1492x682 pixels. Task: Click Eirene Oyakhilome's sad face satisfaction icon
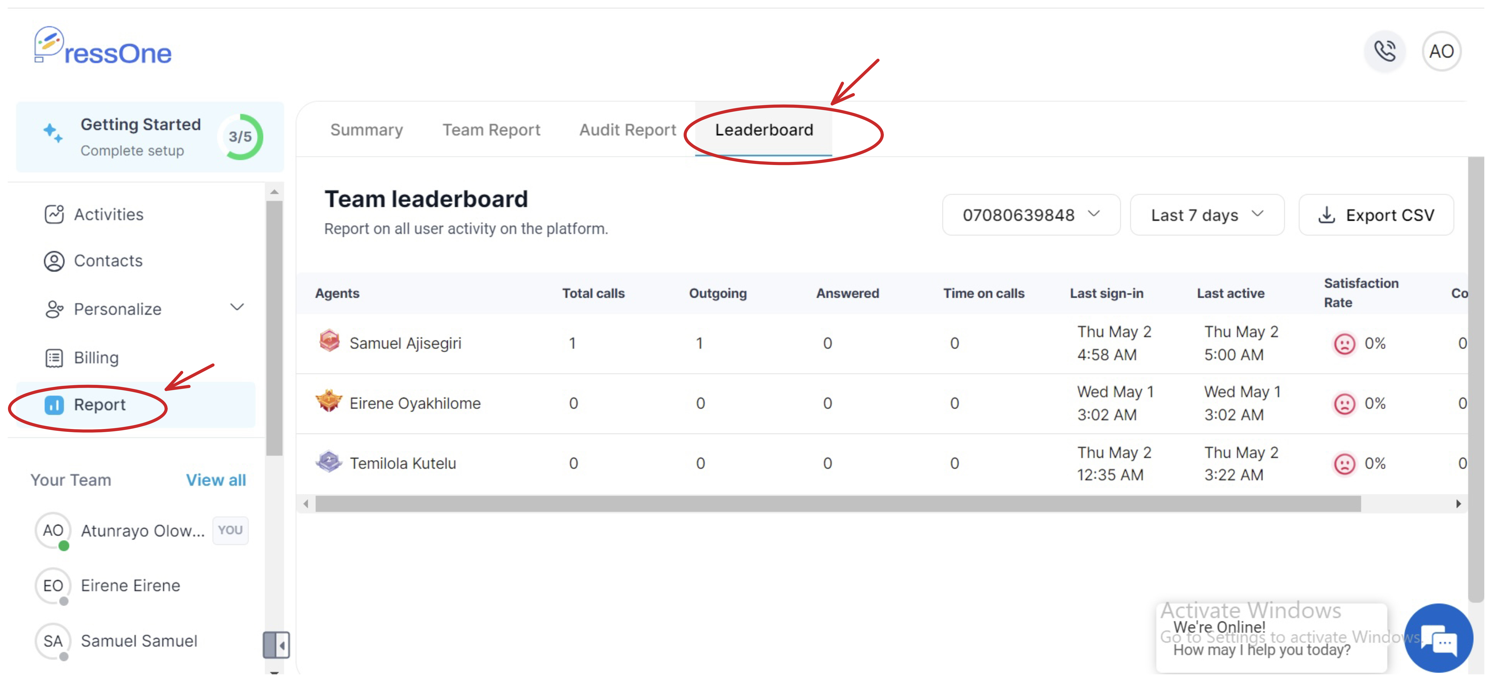[1344, 404]
